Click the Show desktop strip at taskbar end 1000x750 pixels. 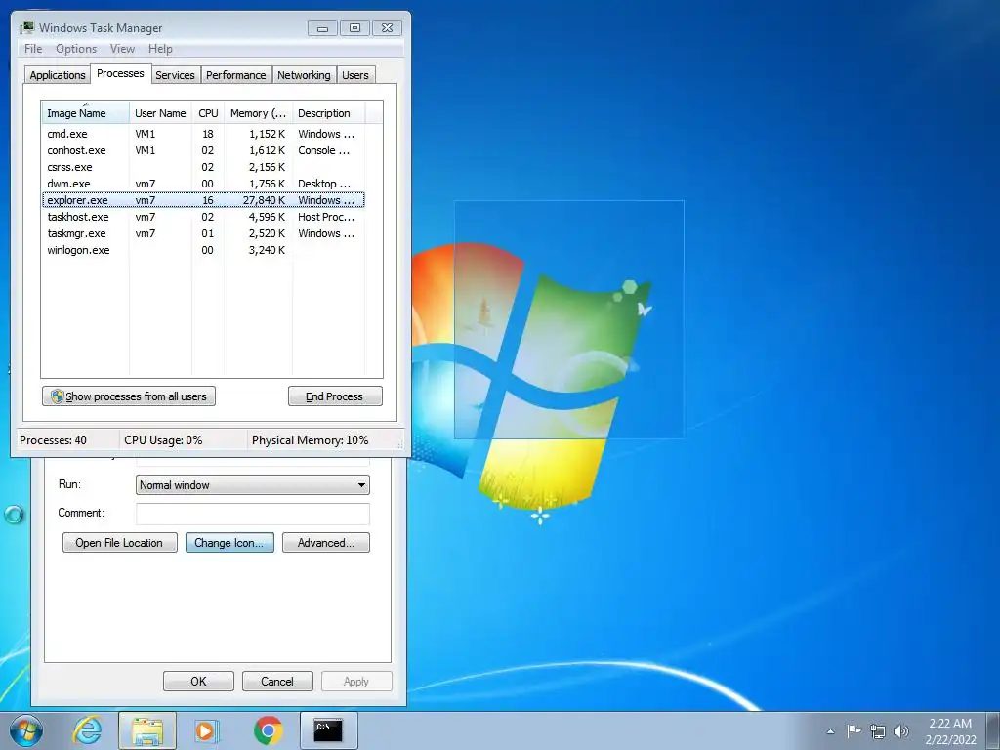(x=993, y=730)
